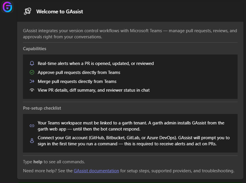Open the GAssist documentation link

coord(96,171)
